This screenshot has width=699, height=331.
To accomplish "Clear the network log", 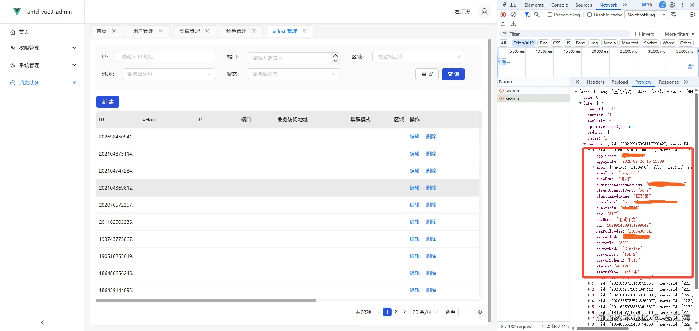I will [513, 15].
